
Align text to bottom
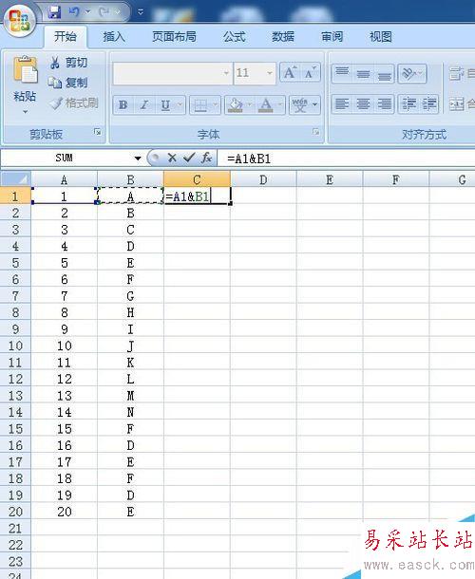[385, 73]
